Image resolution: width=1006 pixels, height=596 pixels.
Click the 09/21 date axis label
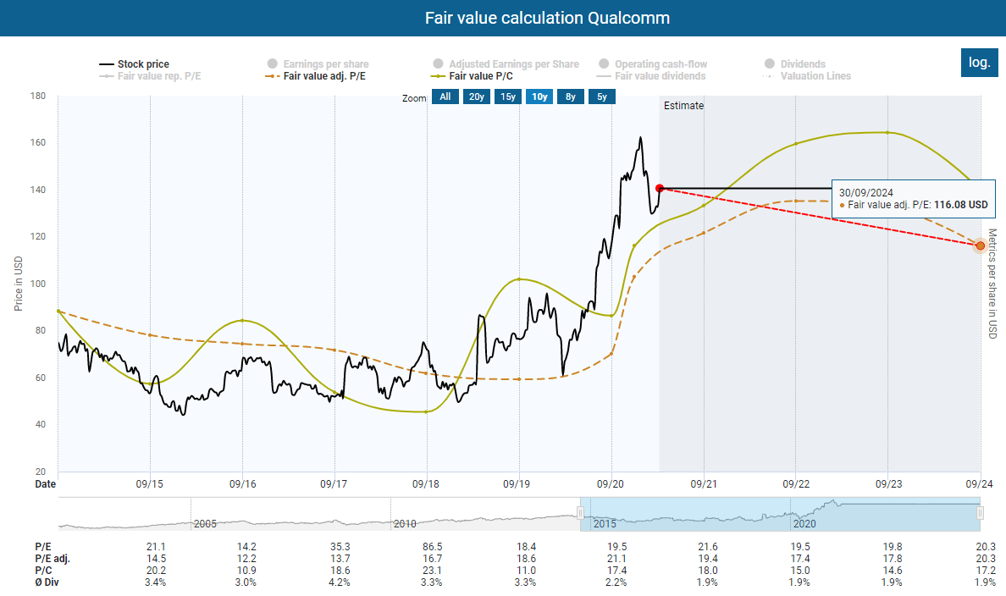704,483
